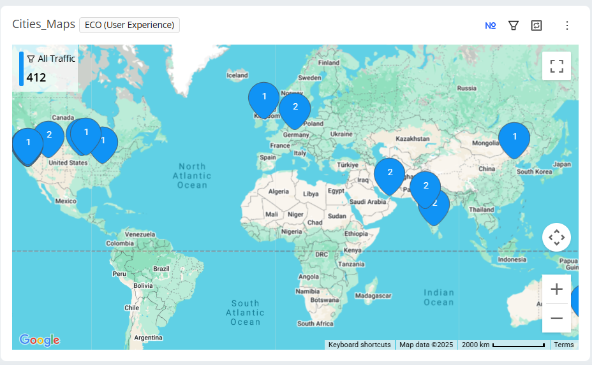Click the pin labeled 2 over Germany
This screenshot has height=365, width=592.
tap(295, 108)
